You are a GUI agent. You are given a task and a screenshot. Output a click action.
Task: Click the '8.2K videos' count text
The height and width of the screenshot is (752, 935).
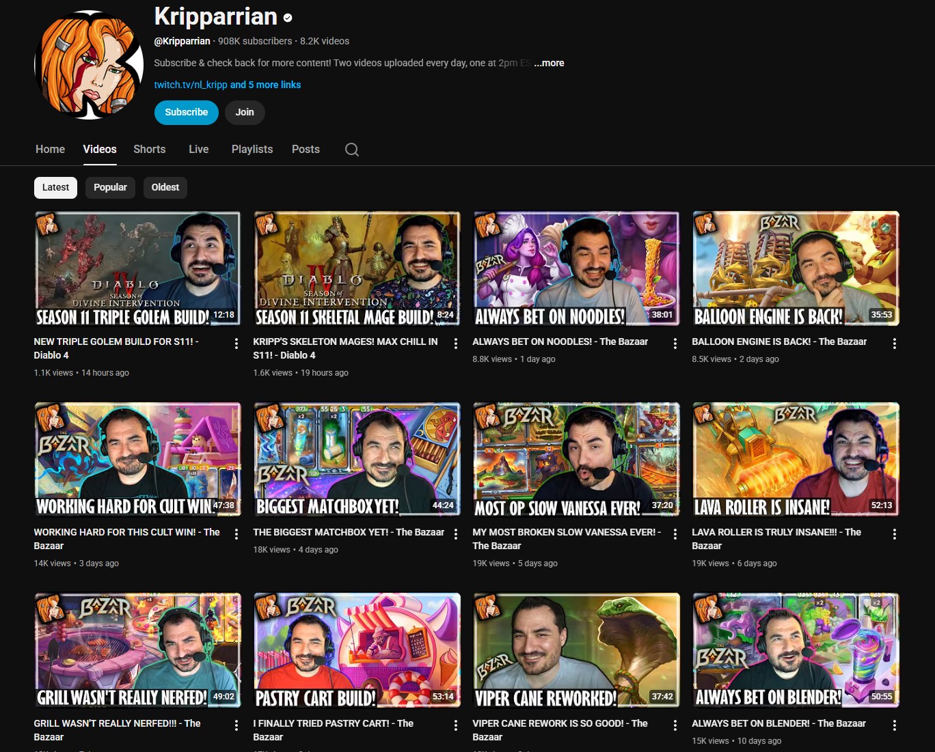(x=325, y=41)
